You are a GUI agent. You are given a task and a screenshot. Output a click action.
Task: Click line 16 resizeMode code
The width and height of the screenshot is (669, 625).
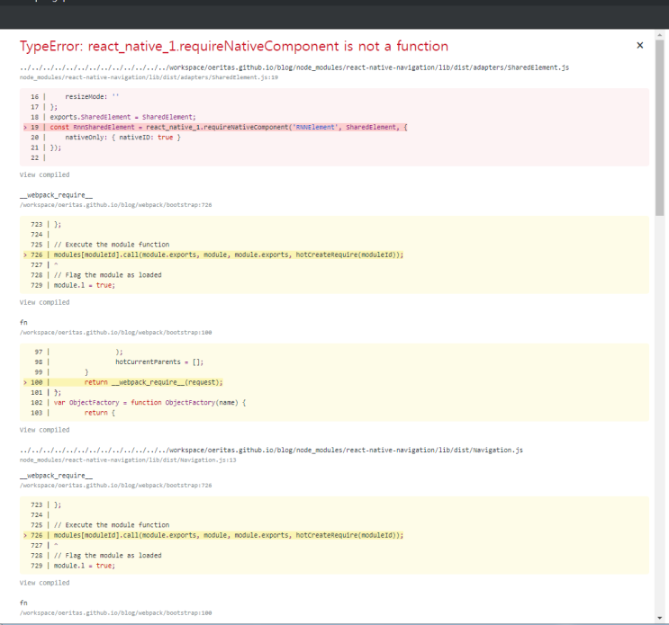(92, 97)
